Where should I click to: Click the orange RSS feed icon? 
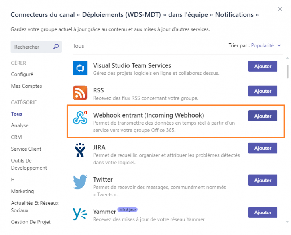[x=80, y=92]
